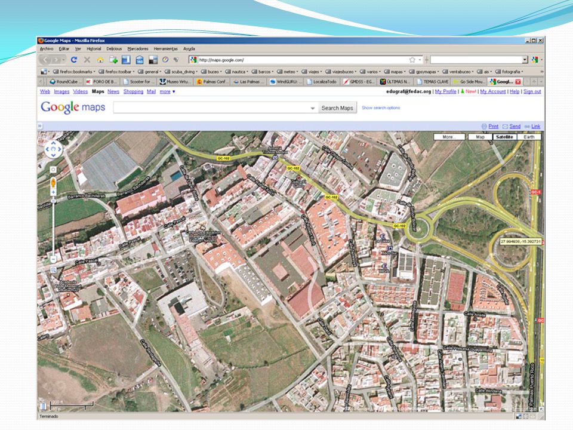Open the Herramientas menu
This screenshot has width=573, height=430.
pyautogui.click(x=165, y=48)
